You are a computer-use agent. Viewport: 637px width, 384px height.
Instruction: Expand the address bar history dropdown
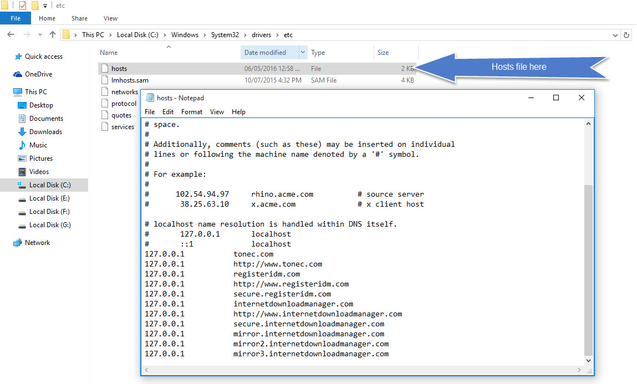point(615,35)
